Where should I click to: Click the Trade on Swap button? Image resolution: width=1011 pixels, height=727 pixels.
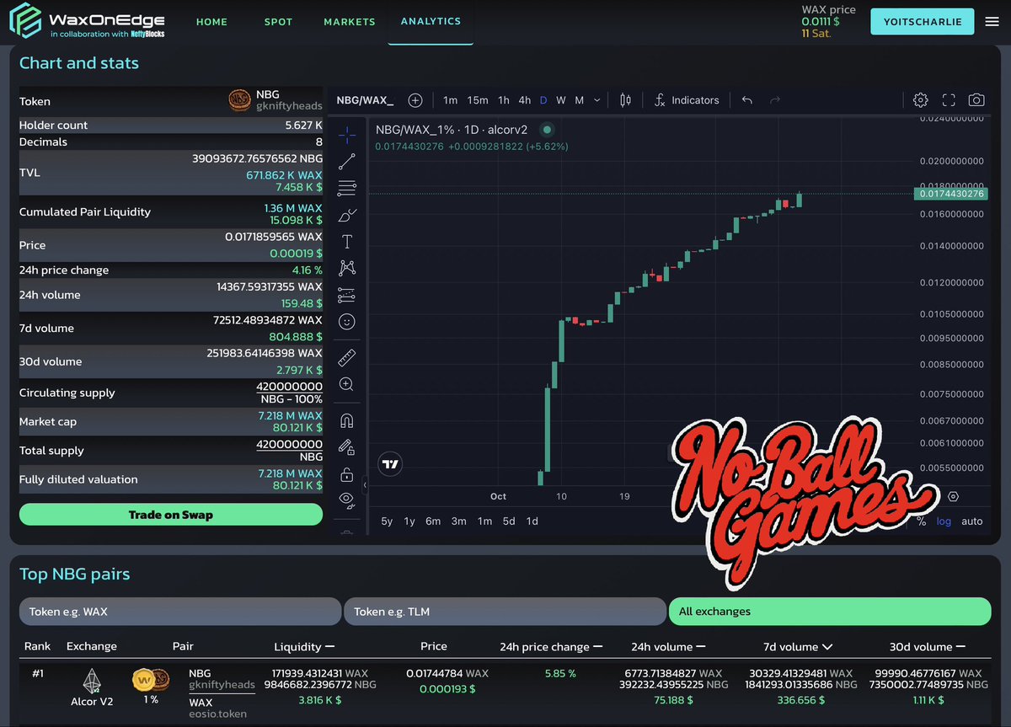(x=171, y=515)
